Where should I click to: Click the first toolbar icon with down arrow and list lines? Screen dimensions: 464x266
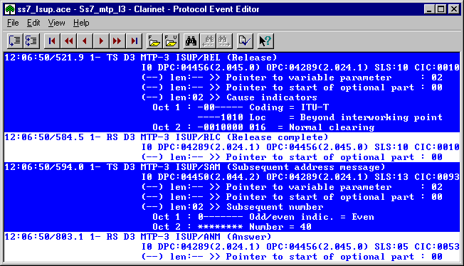(x=15, y=41)
